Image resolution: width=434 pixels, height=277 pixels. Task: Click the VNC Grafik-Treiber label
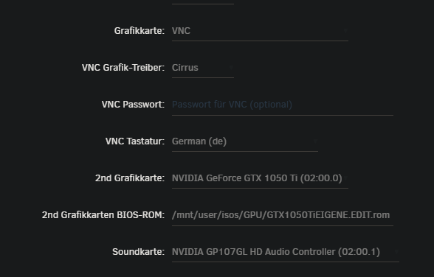click(x=123, y=68)
